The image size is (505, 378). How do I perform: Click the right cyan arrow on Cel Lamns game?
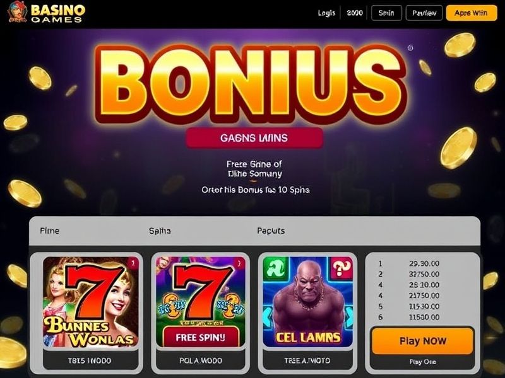click(x=349, y=318)
